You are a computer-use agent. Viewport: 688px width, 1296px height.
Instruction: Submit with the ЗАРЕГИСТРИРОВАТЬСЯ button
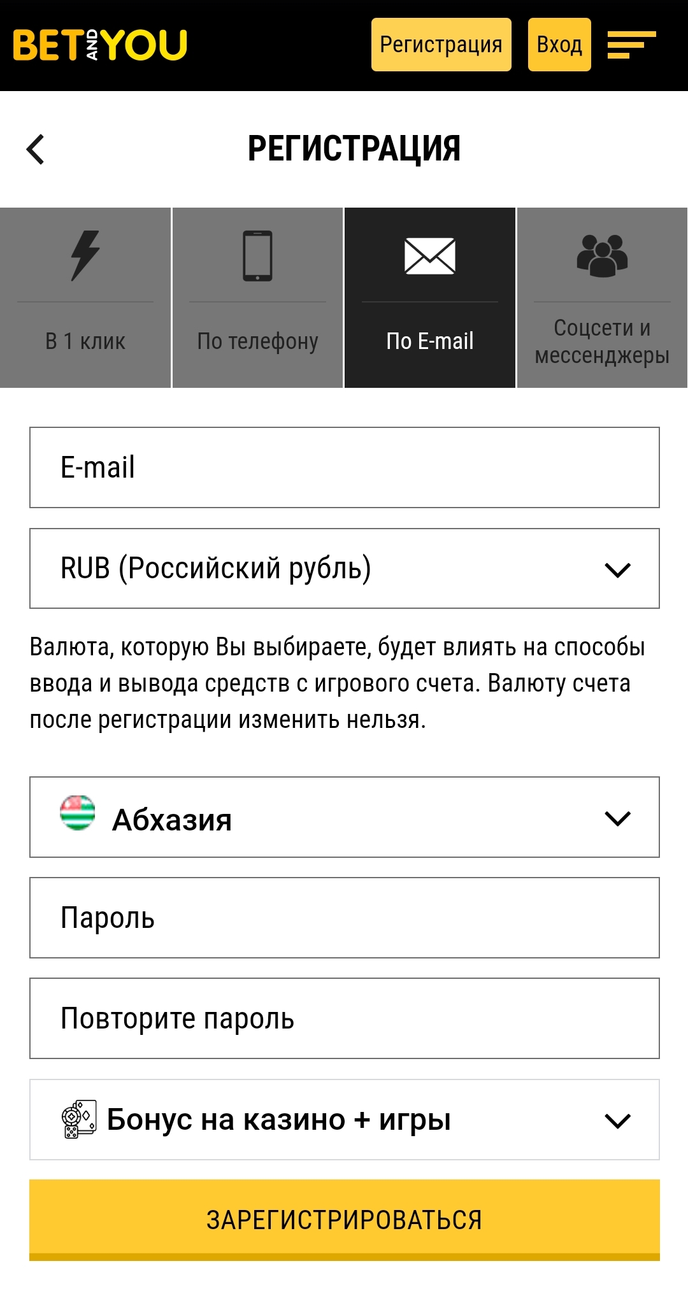click(344, 1220)
